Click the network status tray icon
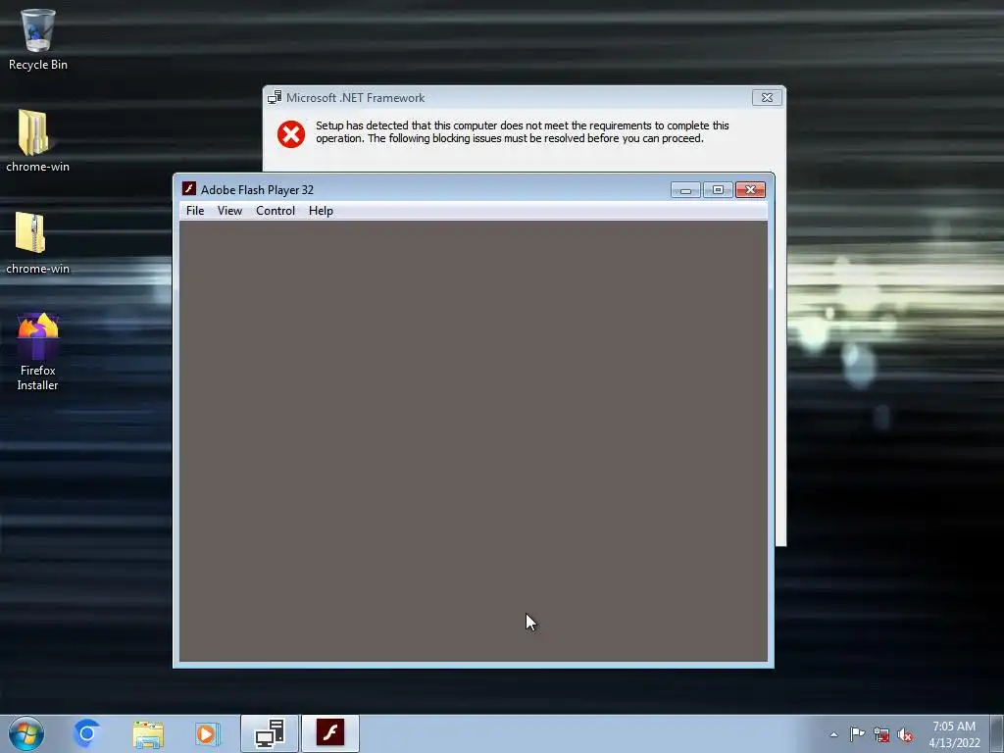The width and height of the screenshot is (1004, 753). point(881,734)
